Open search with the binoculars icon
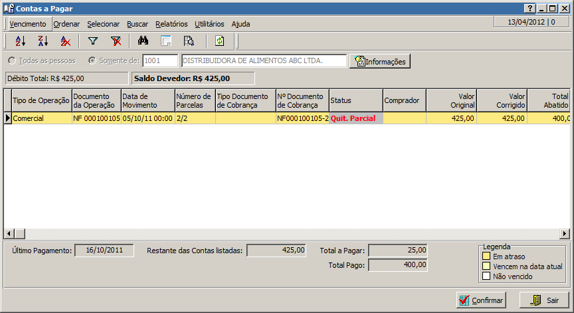574x313 pixels. tap(143, 41)
